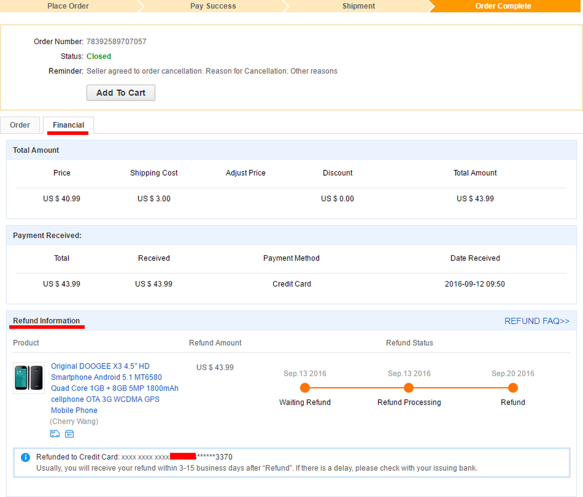Click the refund amount US $ 43.99
This screenshot has width=583, height=497.
pyautogui.click(x=215, y=367)
